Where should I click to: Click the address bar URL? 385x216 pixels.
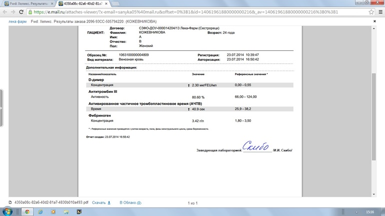coord(190,12)
